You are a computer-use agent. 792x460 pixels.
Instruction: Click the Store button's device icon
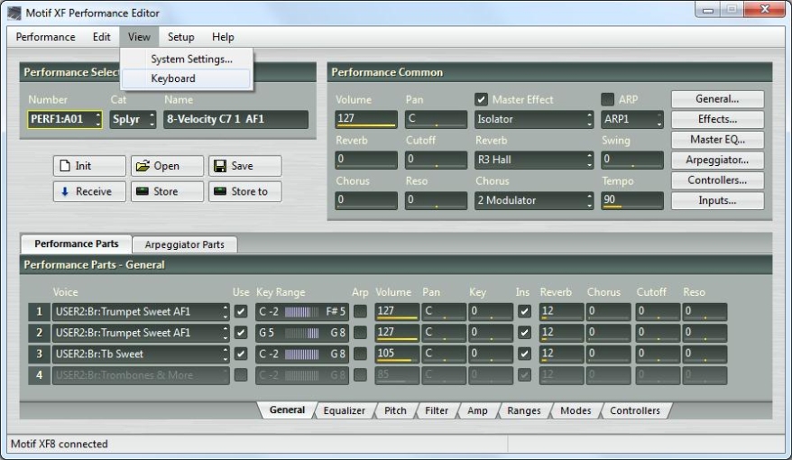point(143,191)
